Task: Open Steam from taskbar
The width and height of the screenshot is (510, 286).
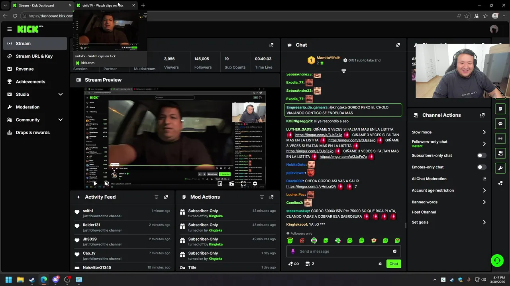Action: pyautogui.click(x=32, y=280)
